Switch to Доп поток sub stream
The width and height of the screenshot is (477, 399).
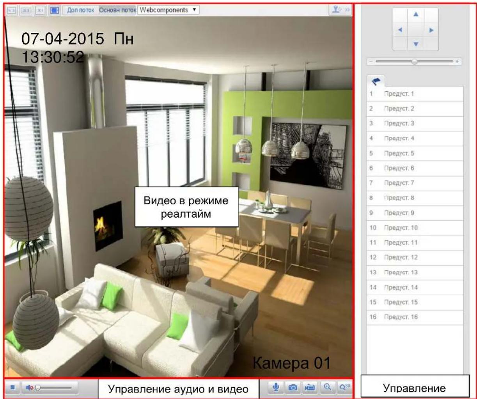(x=80, y=10)
